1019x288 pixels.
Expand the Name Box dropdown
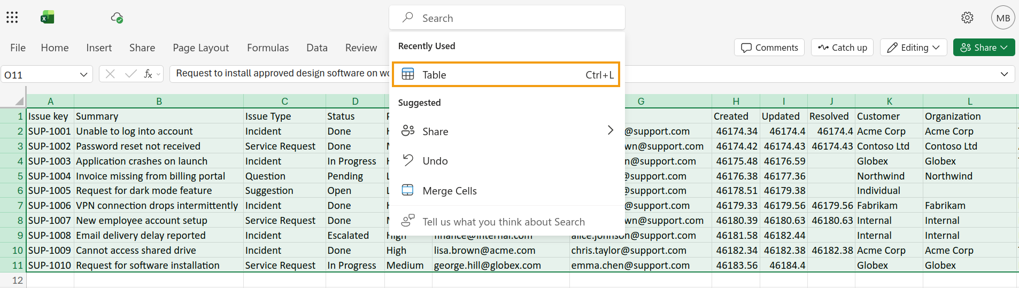83,74
